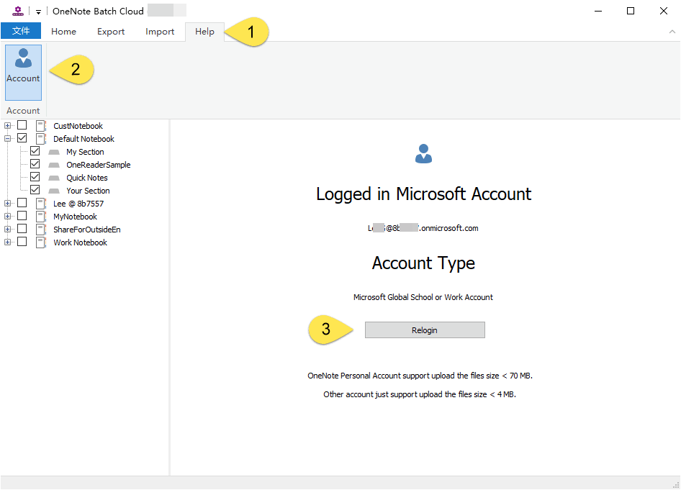Click the notebook icon beside CustNotebook
The width and height of the screenshot is (681, 490).
click(x=41, y=125)
